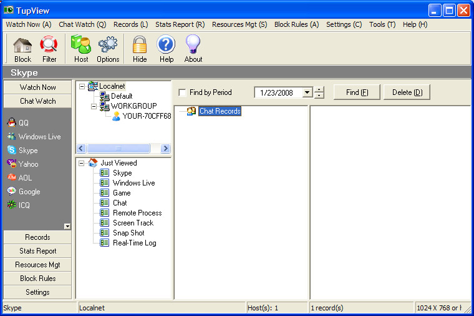Select host YOUR-70CFF68 in tree
This screenshot has height=316, width=474.
[x=142, y=116]
